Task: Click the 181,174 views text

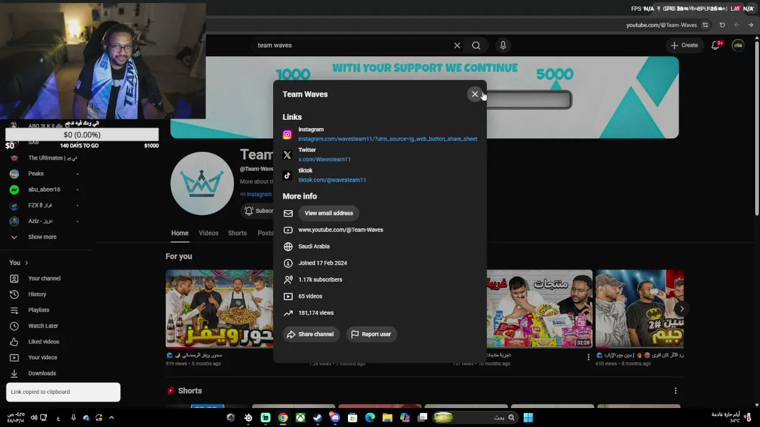Action: tap(316, 313)
